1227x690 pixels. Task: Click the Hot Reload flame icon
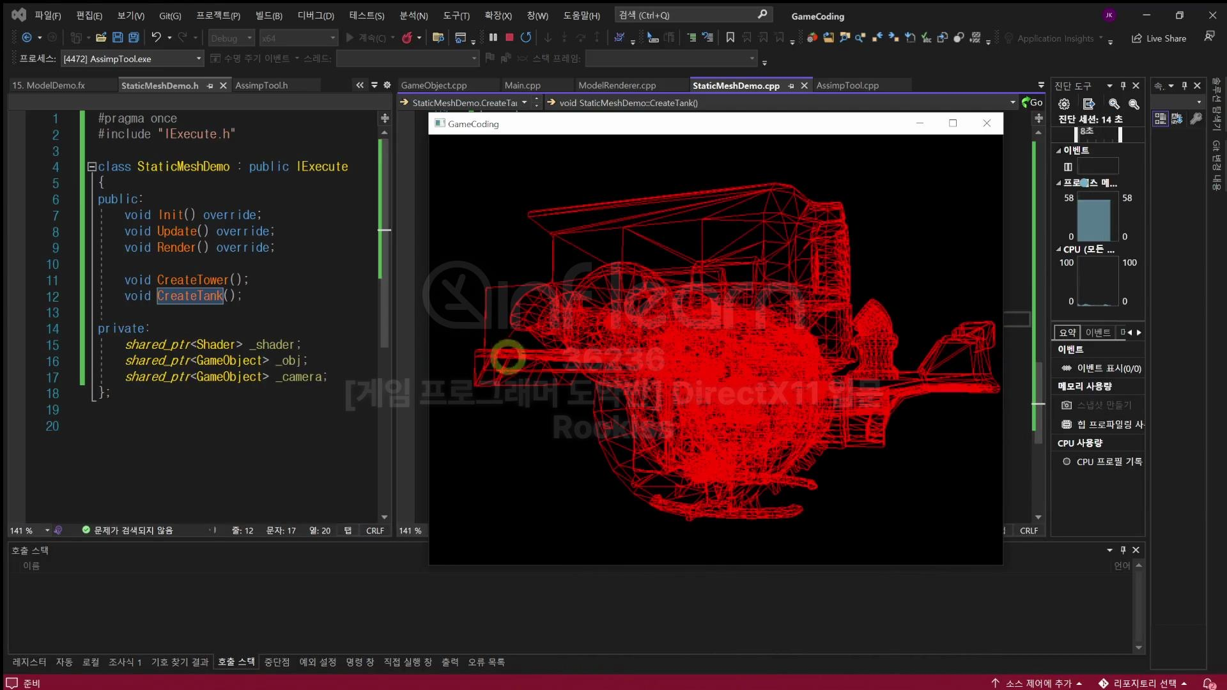click(406, 38)
